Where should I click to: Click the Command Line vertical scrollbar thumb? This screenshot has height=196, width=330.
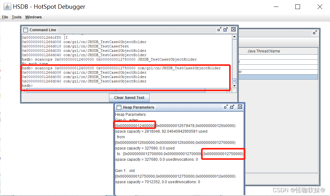pos(234,81)
